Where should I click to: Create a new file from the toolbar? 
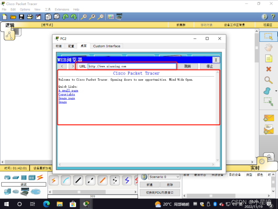pyautogui.click(x=5, y=17)
